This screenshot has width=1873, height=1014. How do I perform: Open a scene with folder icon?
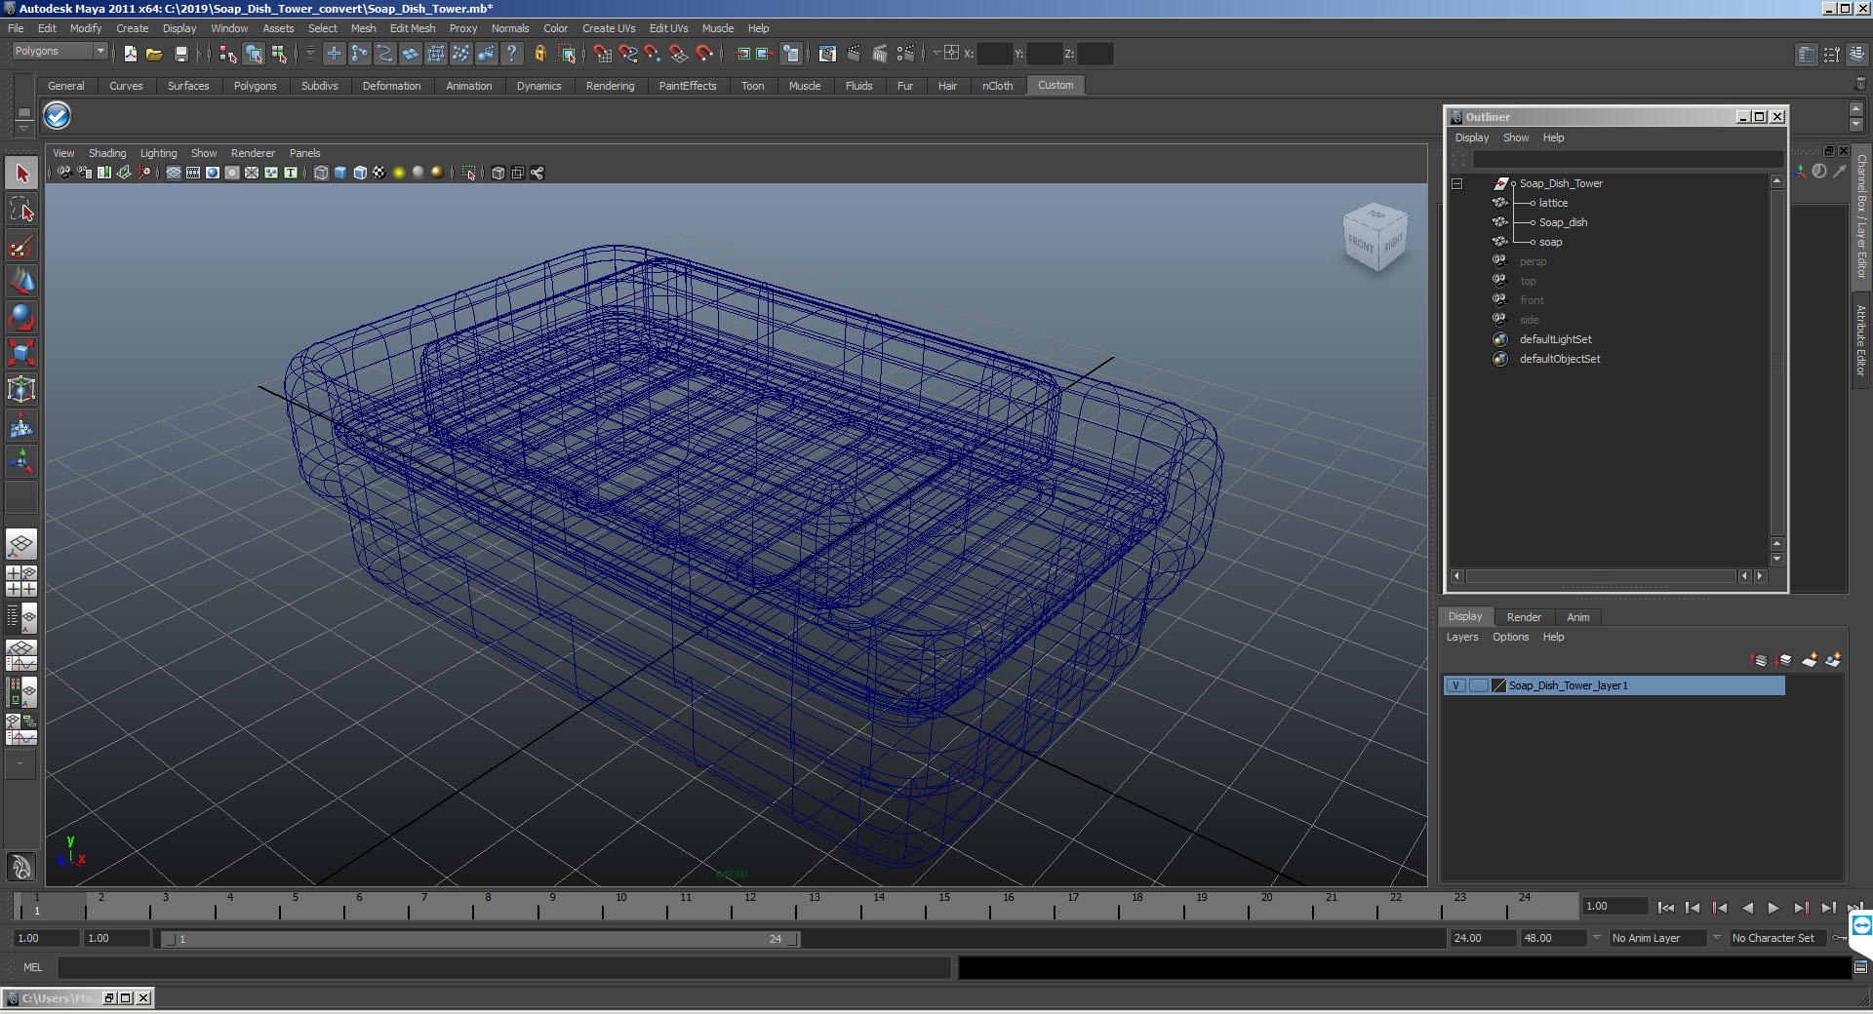click(x=154, y=55)
